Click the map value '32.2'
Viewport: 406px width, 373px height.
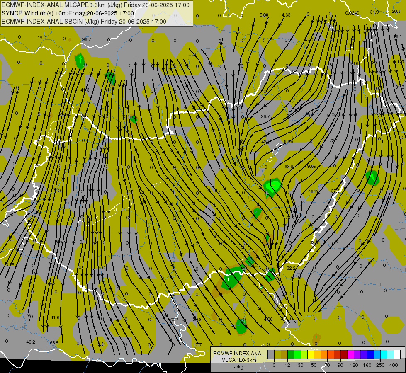click(x=291, y=268)
